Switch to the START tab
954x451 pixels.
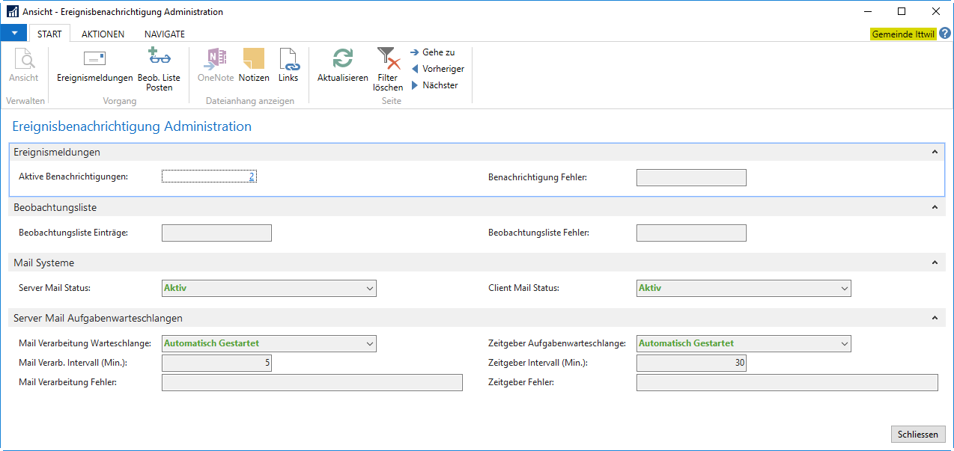(49, 34)
